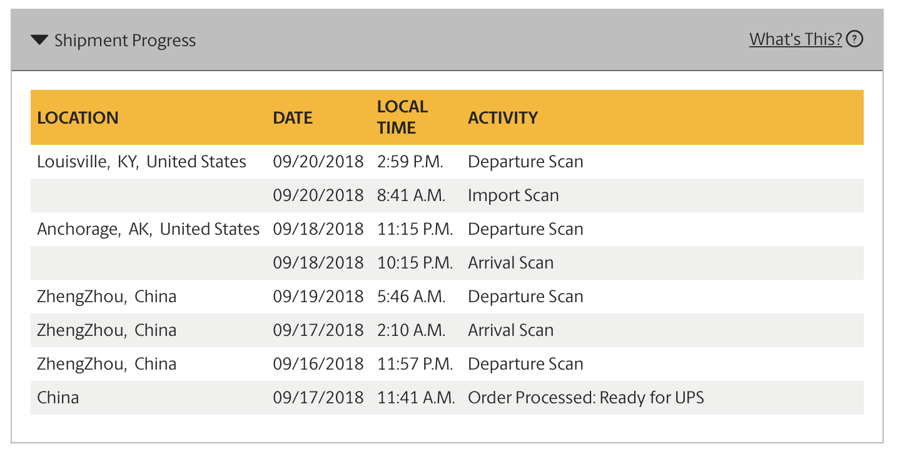Select the 09/19/2018 date cell
The height and width of the screenshot is (472, 900).
click(x=318, y=297)
